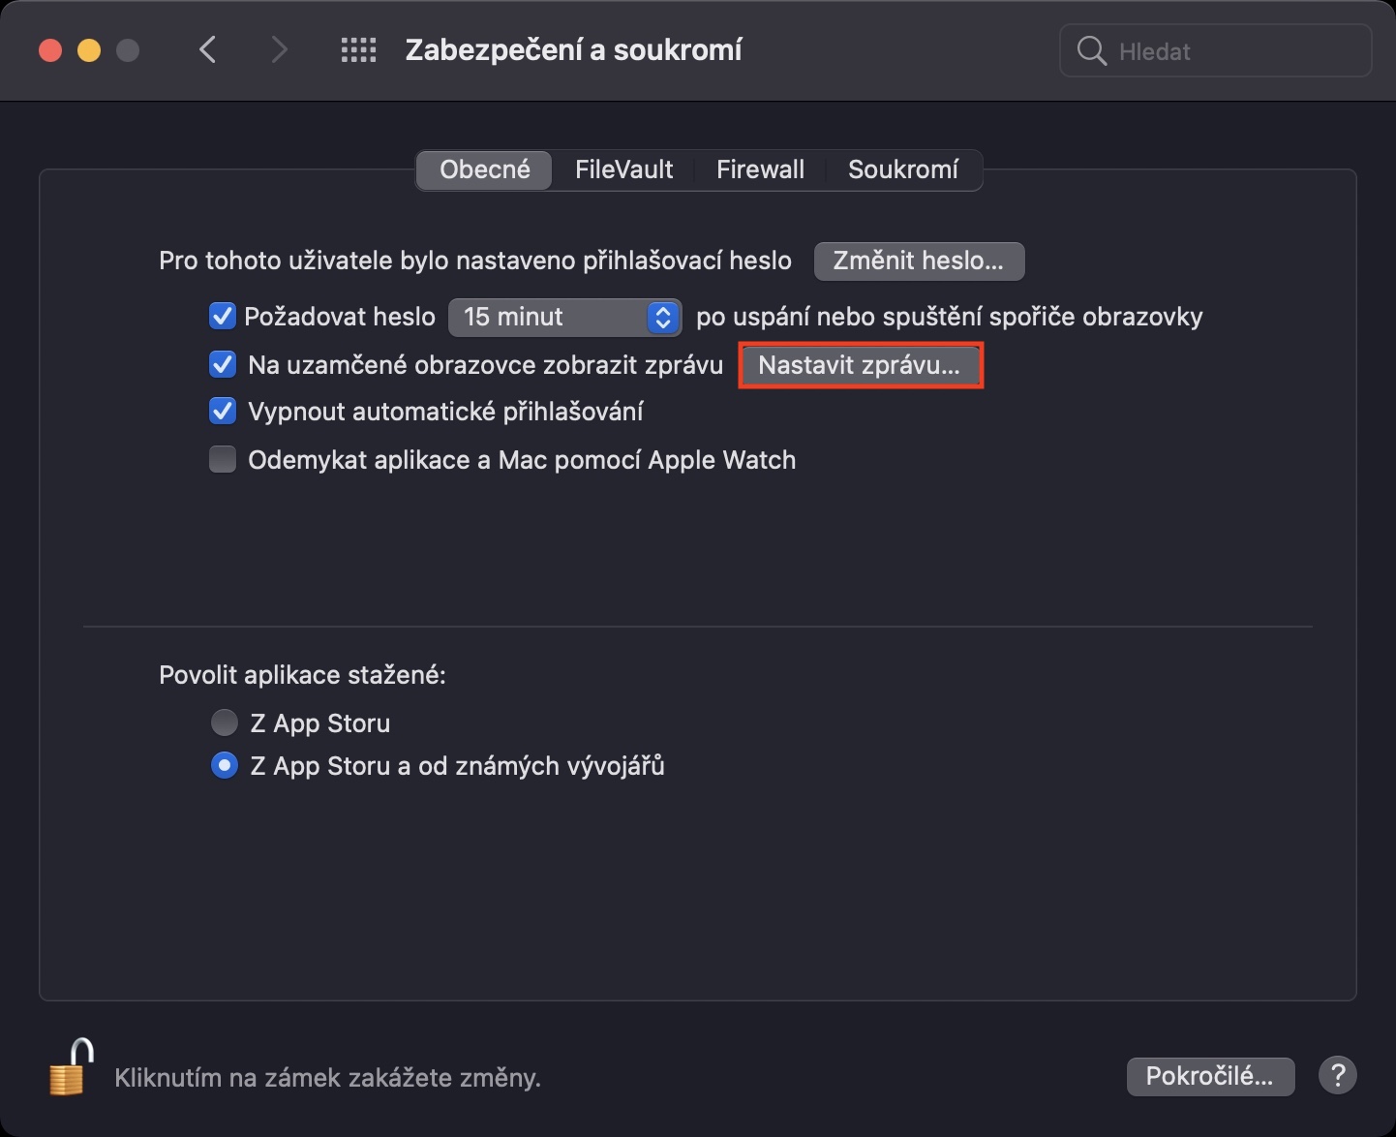Open the help question mark button
Image resolution: width=1396 pixels, height=1137 pixels.
click(1337, 1075)
